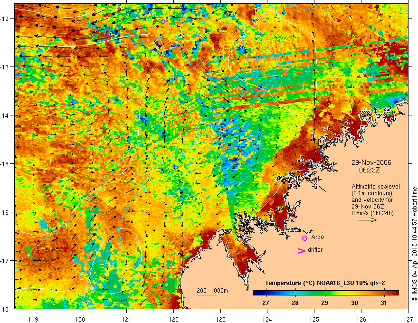Click the latitude label -12
Viewport: 418px width, 323px height.
pyautogui.click(x=5, y=19)
